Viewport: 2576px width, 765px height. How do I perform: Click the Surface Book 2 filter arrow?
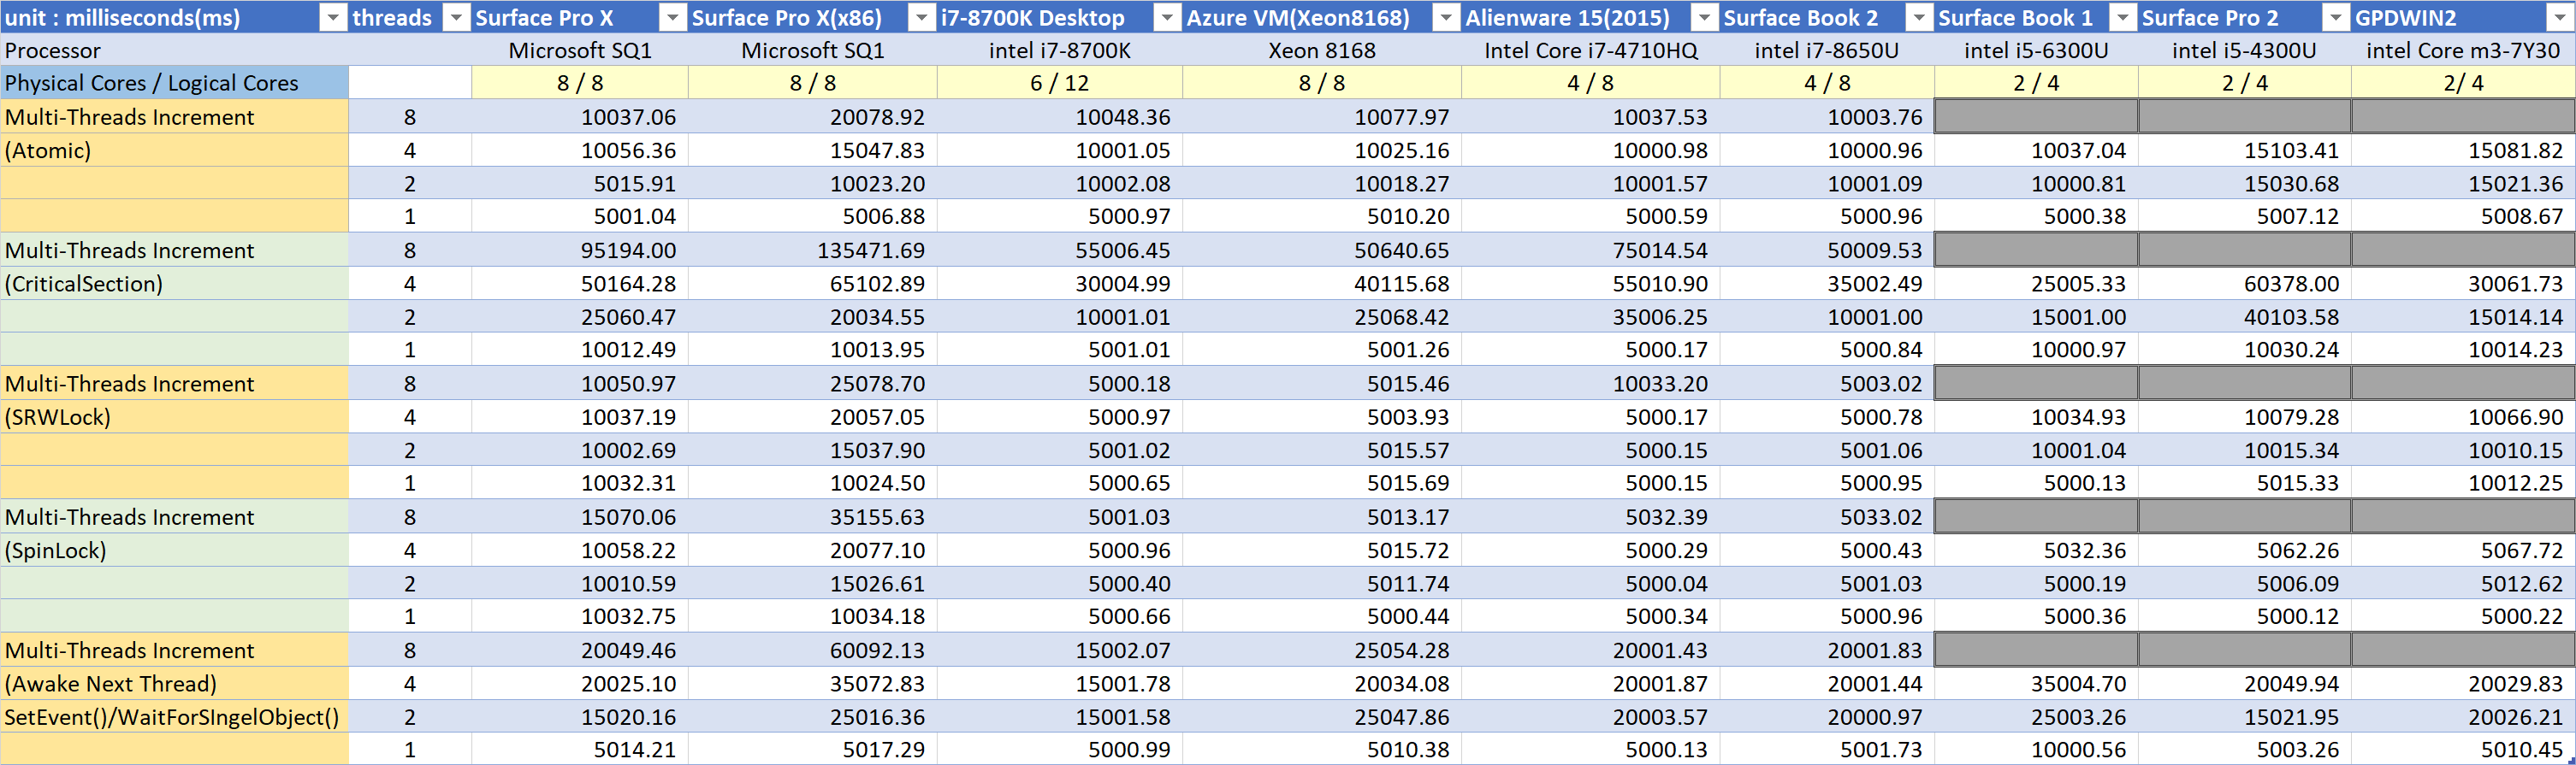pos(1918,18)
